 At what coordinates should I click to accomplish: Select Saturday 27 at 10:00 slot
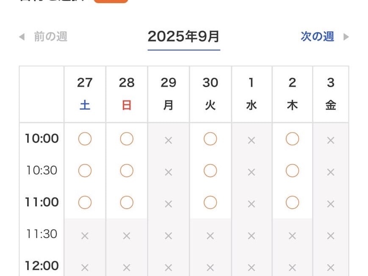85,139
